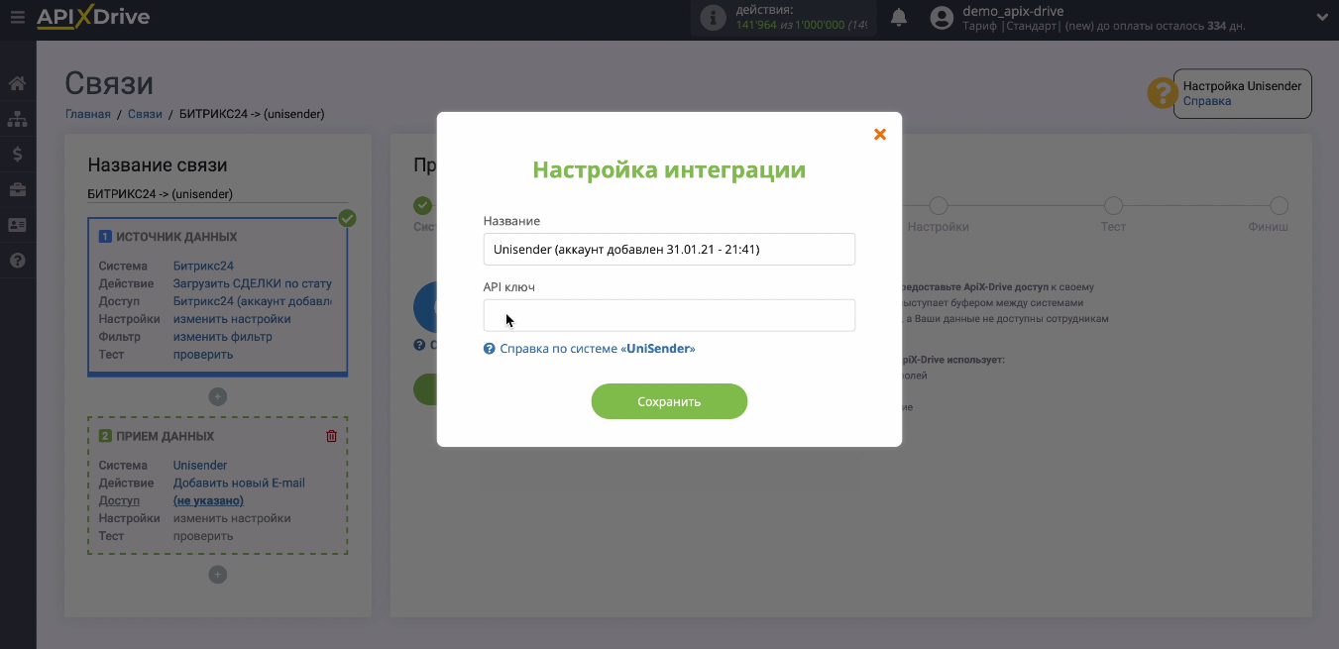
Task: Click Добавить новый E-mail action link
Action: point(239,483)
